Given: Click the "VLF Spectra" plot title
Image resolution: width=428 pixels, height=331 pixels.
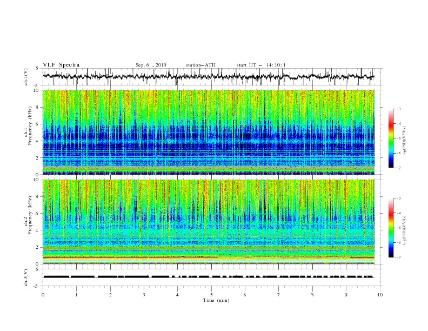Looking at the screenshot, I should (61, 65).
